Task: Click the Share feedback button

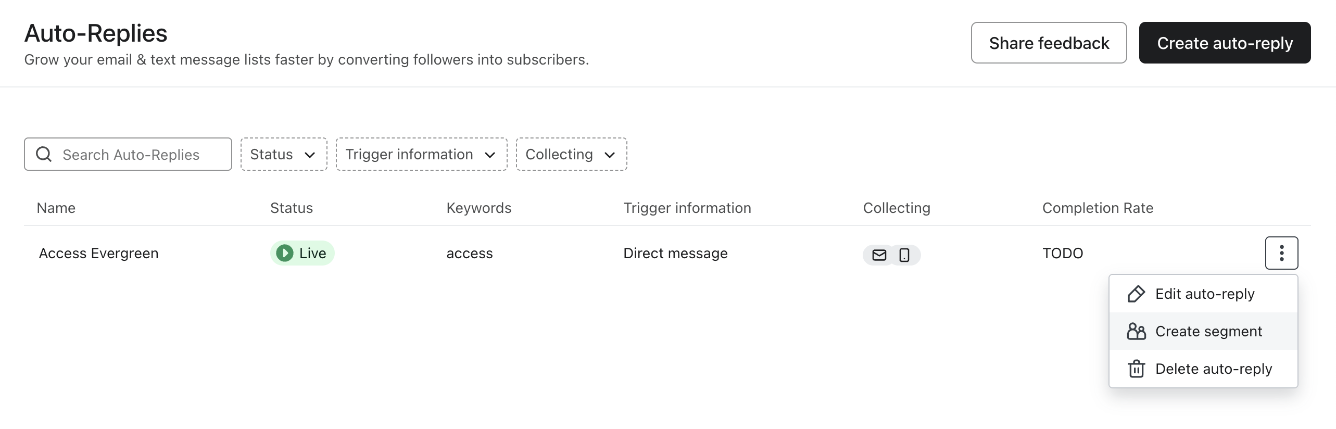Action: pyautogui.click(x=1049, y=43)
